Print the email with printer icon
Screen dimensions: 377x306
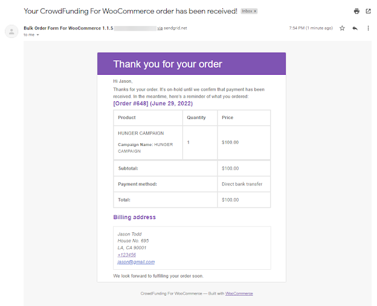(356, 11)
